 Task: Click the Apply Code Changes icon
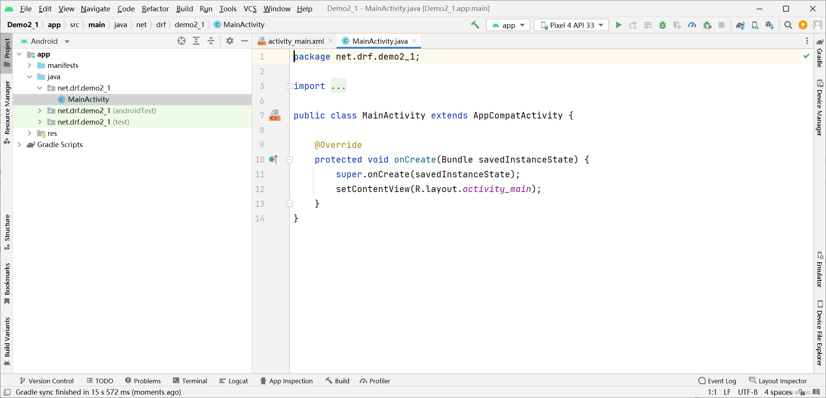tap(648, 25)
